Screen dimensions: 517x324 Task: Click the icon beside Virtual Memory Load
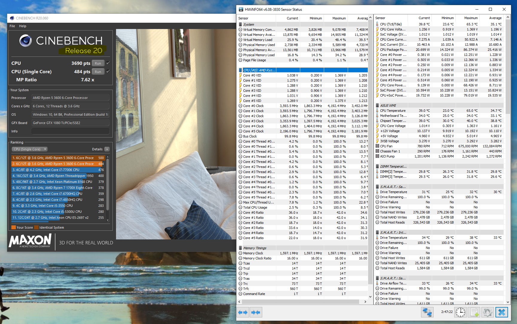point(240,40)
